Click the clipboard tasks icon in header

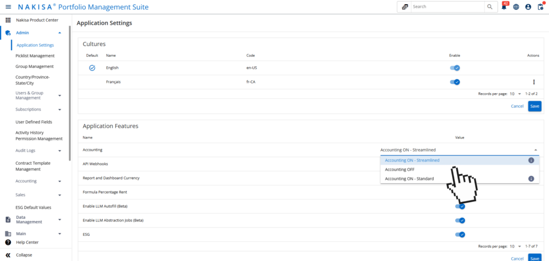540,7
